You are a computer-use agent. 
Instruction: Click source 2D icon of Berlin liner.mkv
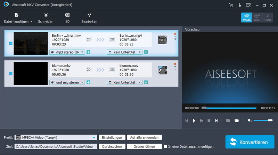coord(89,39)
